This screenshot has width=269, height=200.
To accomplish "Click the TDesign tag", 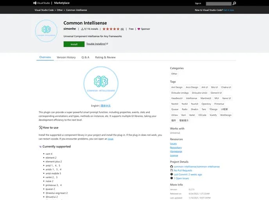I will (x=213, y=109).
